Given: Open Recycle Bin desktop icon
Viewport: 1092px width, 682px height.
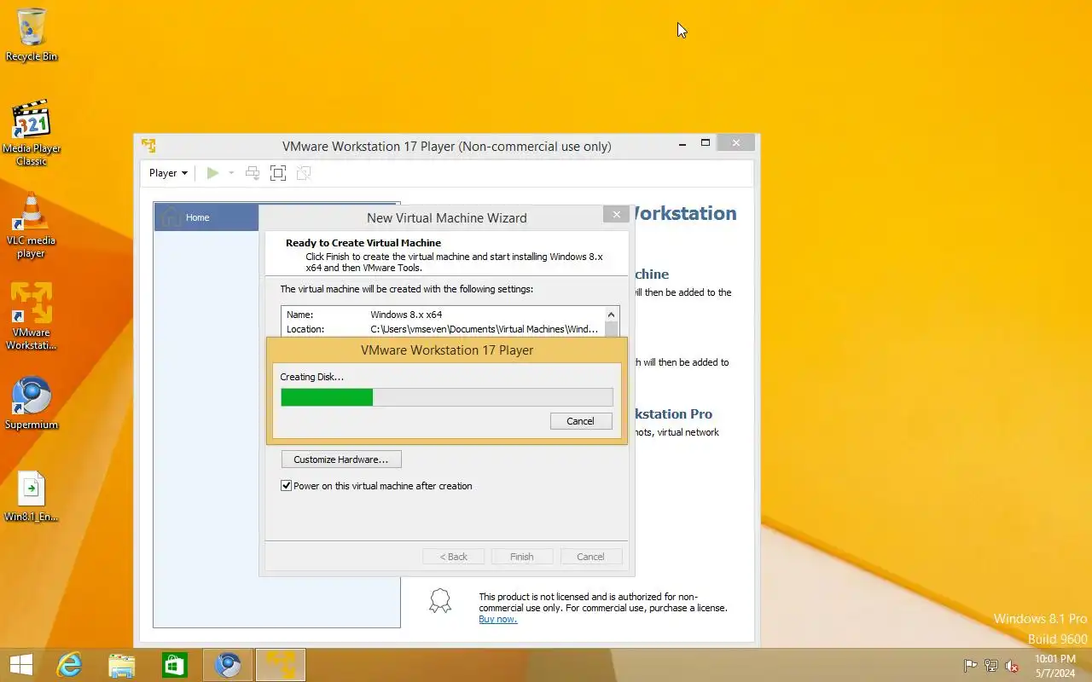Looking at the screenshot, I should (32, 34).
